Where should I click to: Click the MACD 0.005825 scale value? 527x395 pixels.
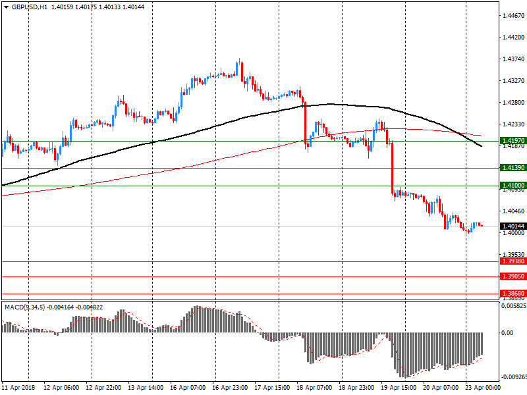[514, 306]
